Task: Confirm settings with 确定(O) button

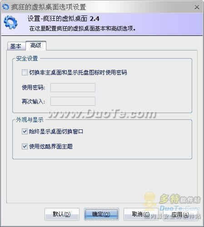Action: pyautogui.click(x=101, y=214)
